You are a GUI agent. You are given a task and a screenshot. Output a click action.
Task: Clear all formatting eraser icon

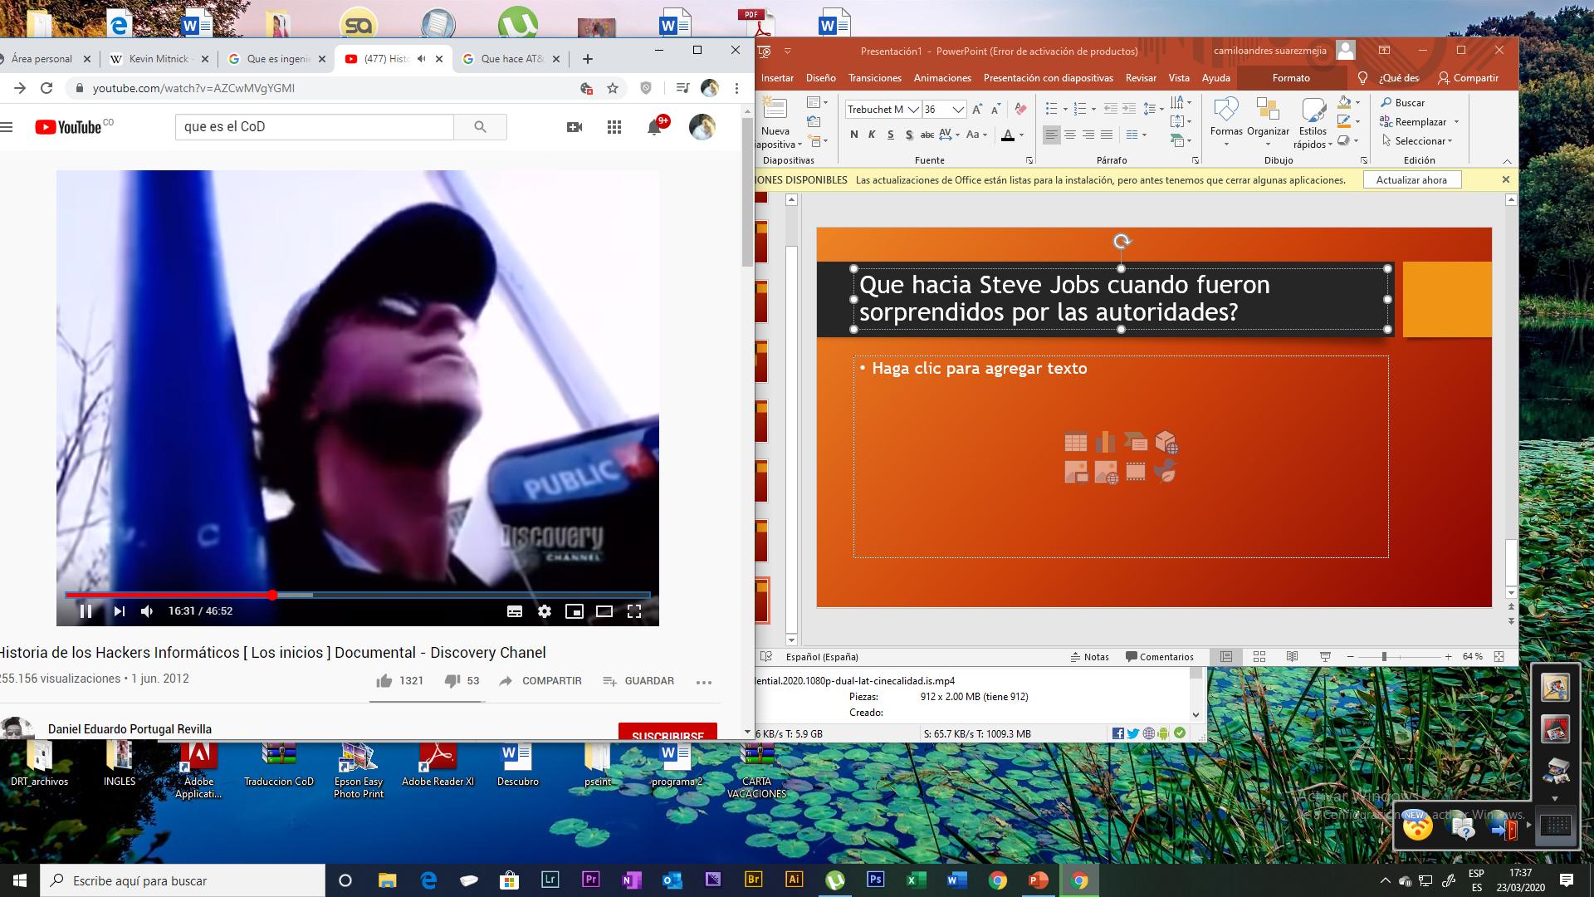point(1020,110)
